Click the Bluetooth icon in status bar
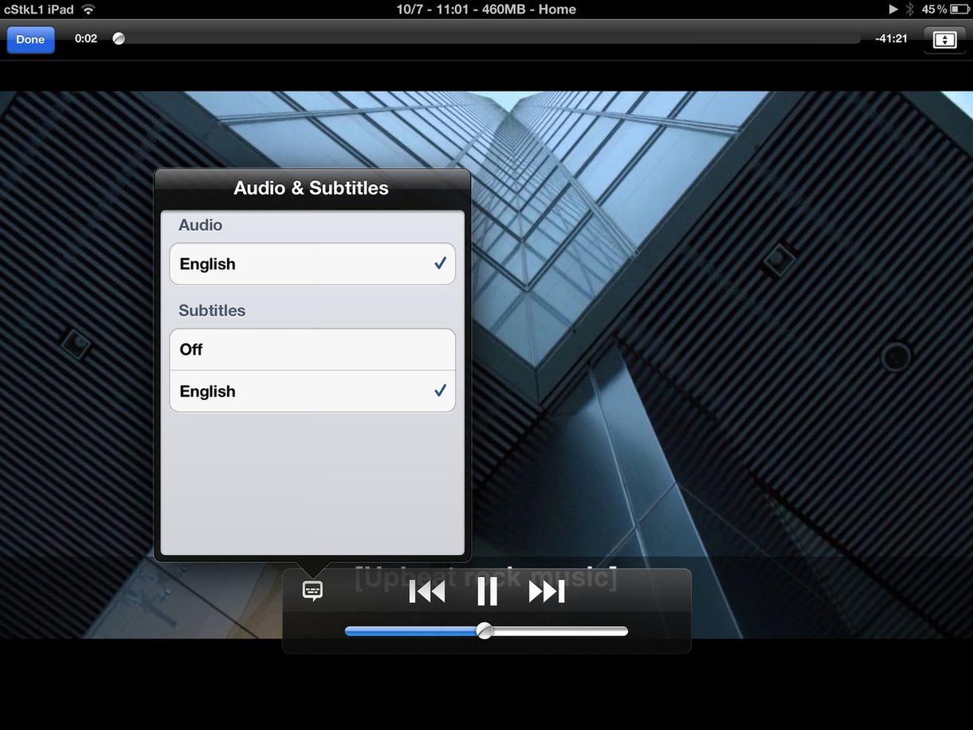Viewport: 973px width, 730px height. [910, 10]
